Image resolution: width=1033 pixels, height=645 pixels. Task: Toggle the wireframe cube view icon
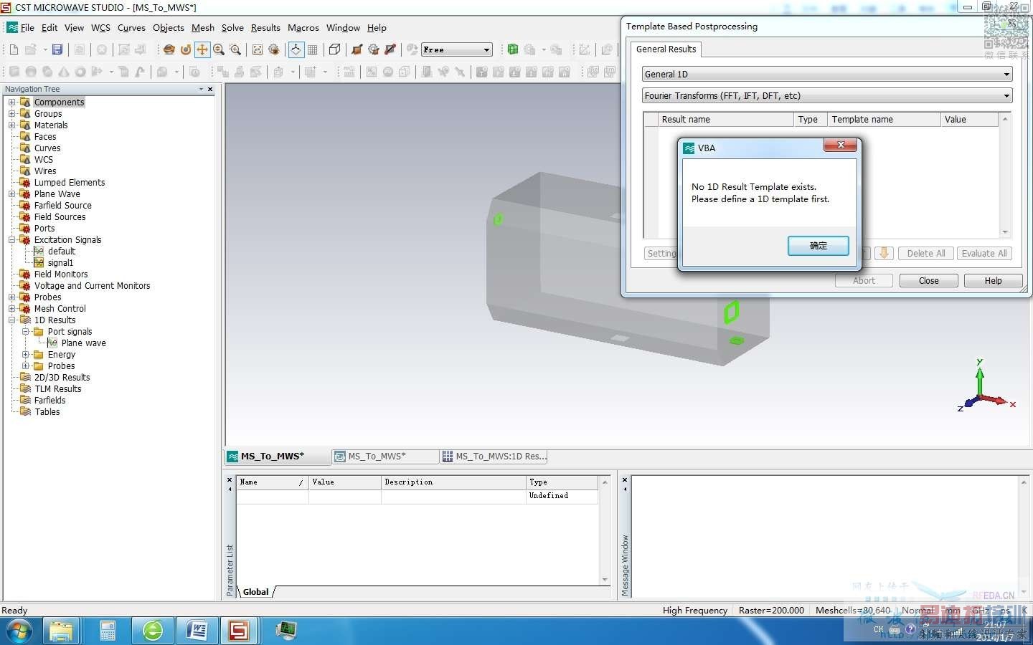pos(334,49)
